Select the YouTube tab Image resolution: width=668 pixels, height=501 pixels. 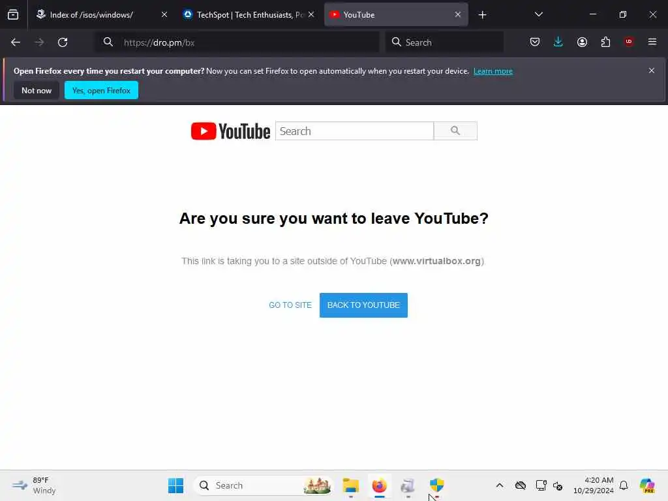[x=396, y=15]
